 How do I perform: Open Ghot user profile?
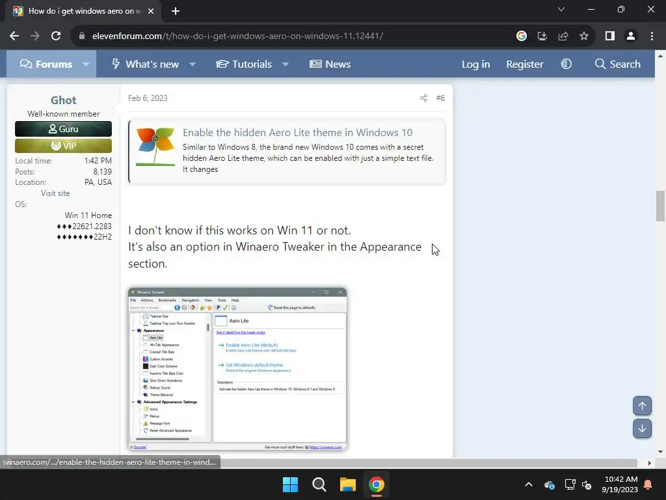click(x=63, y=100)
